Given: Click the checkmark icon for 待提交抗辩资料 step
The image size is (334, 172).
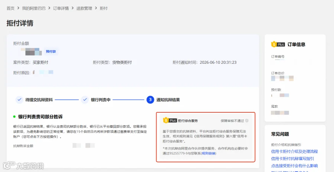Looking at the screenshot, I should pyautogui.click(x=19, y=100).
